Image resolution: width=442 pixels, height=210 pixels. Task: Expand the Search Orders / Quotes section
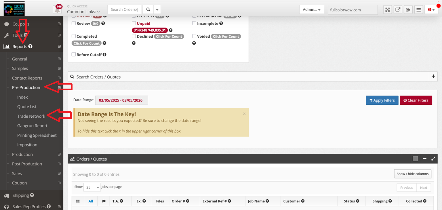pyautogui.click(x=433, y=77)
